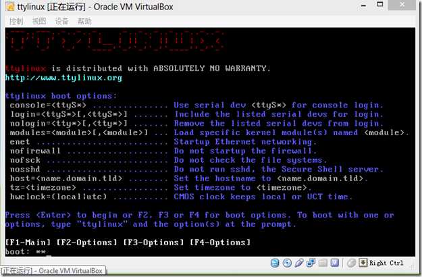The width and height of the screenshot is (422, 277).
Task: Click the 'ttylinux boot options:' heading
Action: click(61, 96)
